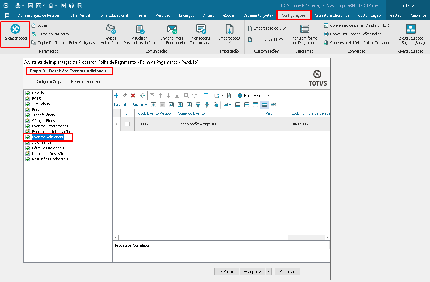
Task: Open Filtros do RM Portal
Action: point(50,34)
